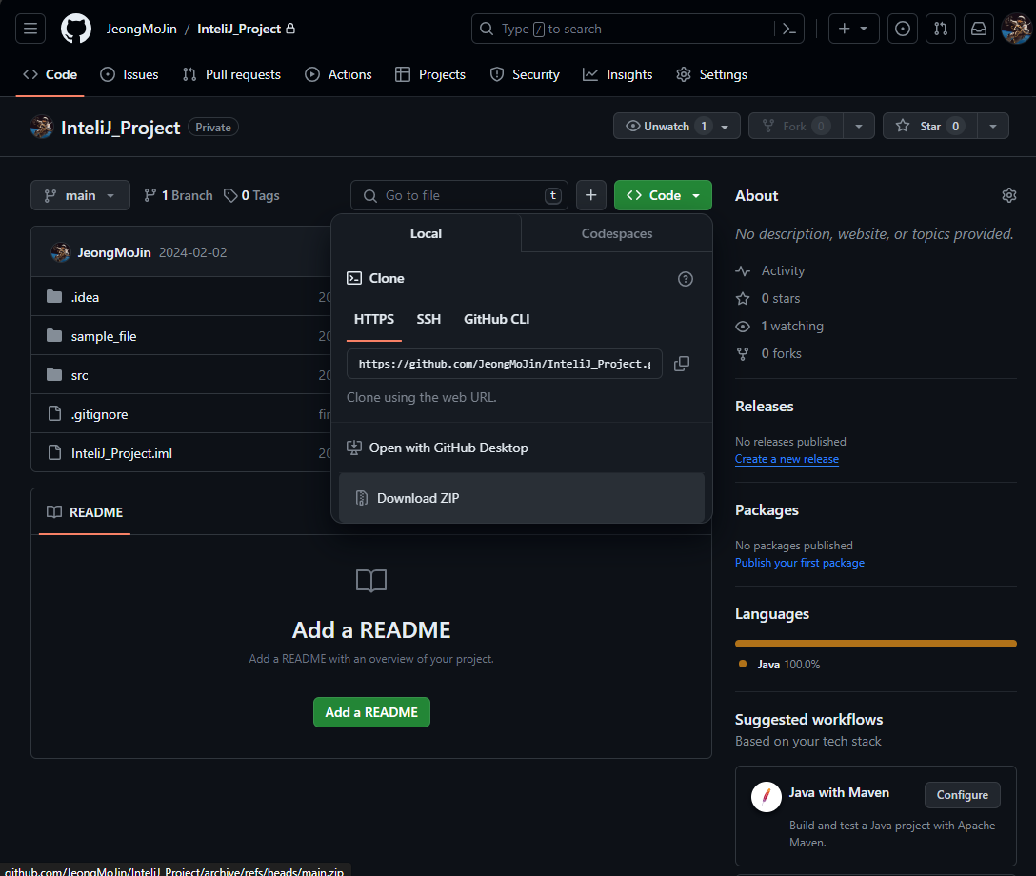The height and width of the screenshot is (876, 1036).
Task: Copy the HTTPS clone URL to clipboard
Action: (681, 364)
